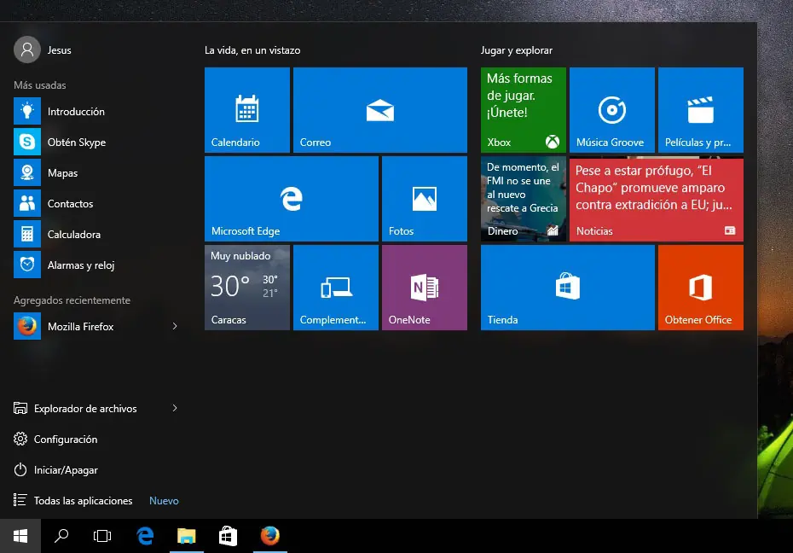The image size is (793, 553).
Task: Select Calculadora from most used apps
Action: 73,235
